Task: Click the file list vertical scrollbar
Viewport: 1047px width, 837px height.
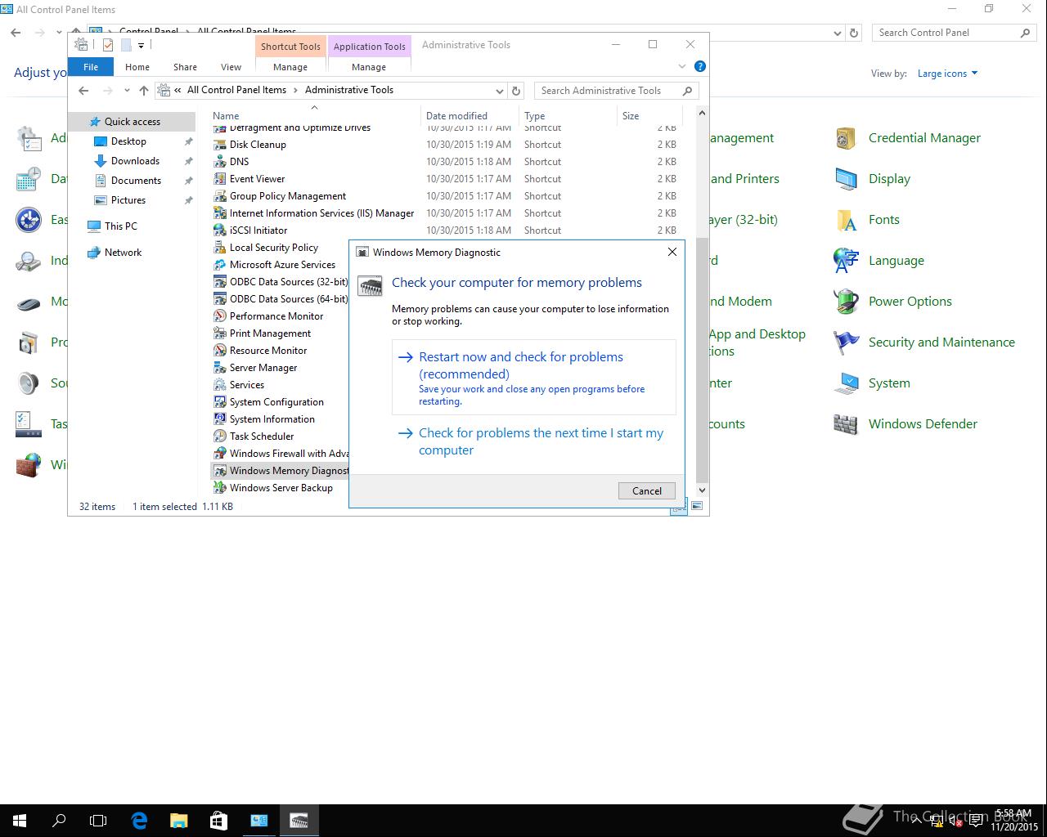Action: coord(701,360)
